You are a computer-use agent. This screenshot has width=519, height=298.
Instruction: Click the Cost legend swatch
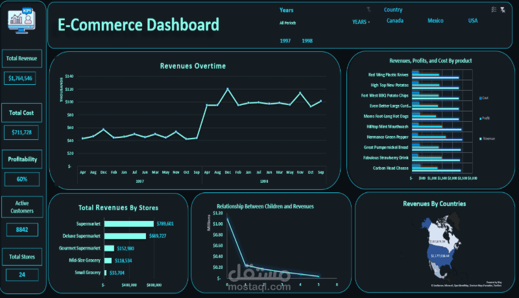[x=481, y=98]
